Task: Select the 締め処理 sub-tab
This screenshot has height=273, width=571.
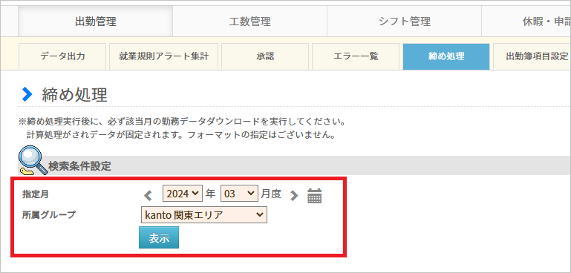Action: (446, 56)
